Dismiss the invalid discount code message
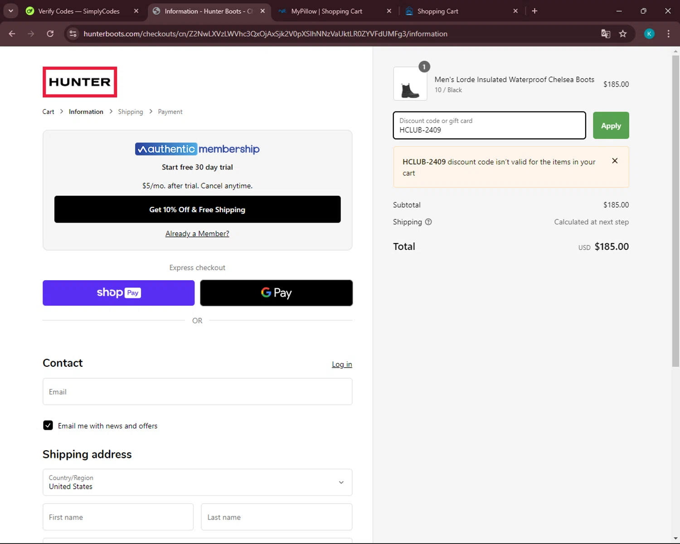 tap(615, 160)
